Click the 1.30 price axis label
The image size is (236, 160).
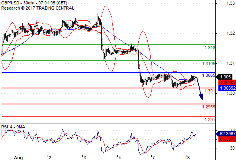(230, 93)
